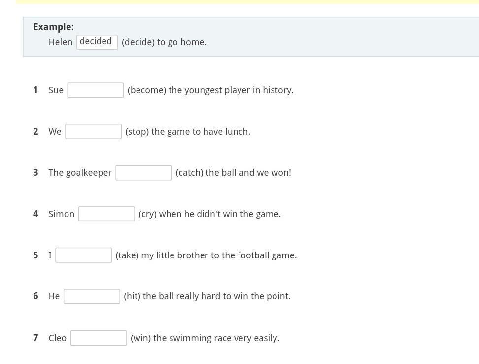This screenshot has width=479, height=364.
Task: Click the answer box after Cleo
Action: 99,338
